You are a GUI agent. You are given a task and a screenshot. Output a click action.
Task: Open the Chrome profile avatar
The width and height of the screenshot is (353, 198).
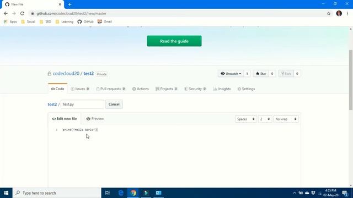click(x=339, y=13)
